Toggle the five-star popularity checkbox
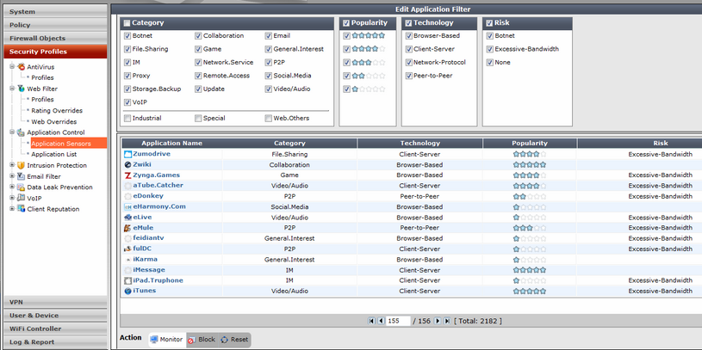The height and width of the screenshot is (350, 702). 346,36
